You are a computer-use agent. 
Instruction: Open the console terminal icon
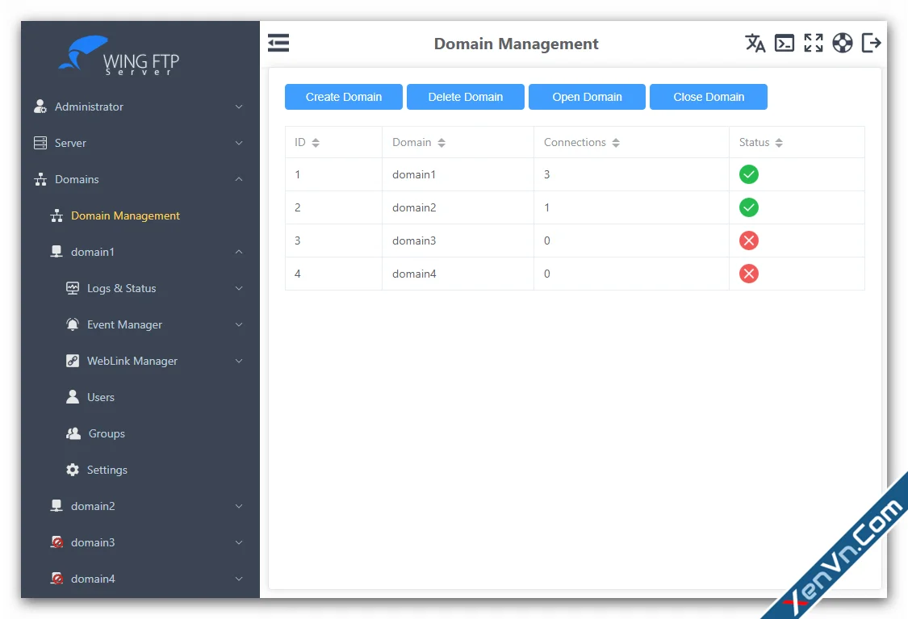click(784, 43)
